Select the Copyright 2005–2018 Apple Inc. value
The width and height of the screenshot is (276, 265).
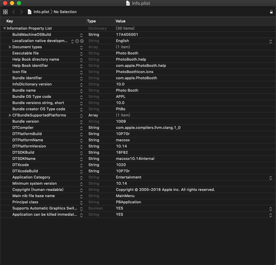(x=165, y=190)
